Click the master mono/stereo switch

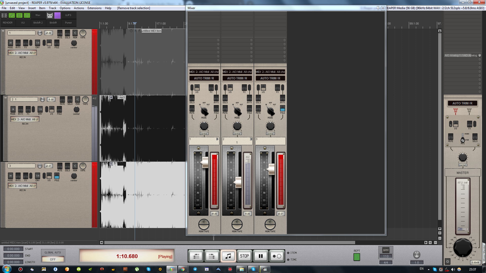click(463, 139)
